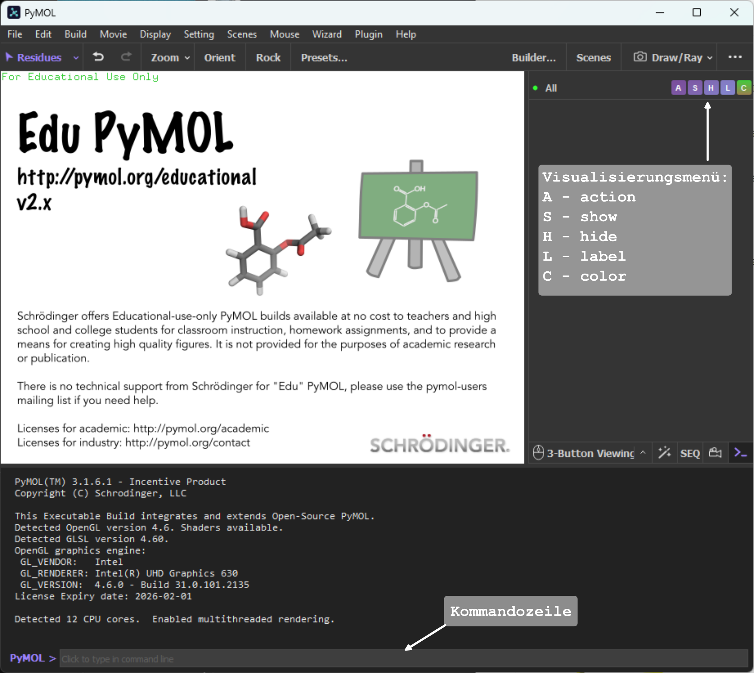754x673 pixels.
Task: Toggle the SEQ sequence viewer
Action: 690,454
